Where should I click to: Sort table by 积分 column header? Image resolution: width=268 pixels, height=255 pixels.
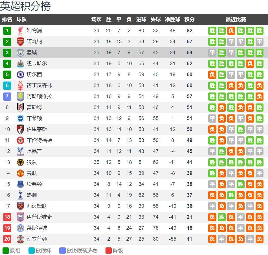click(189, 19)
